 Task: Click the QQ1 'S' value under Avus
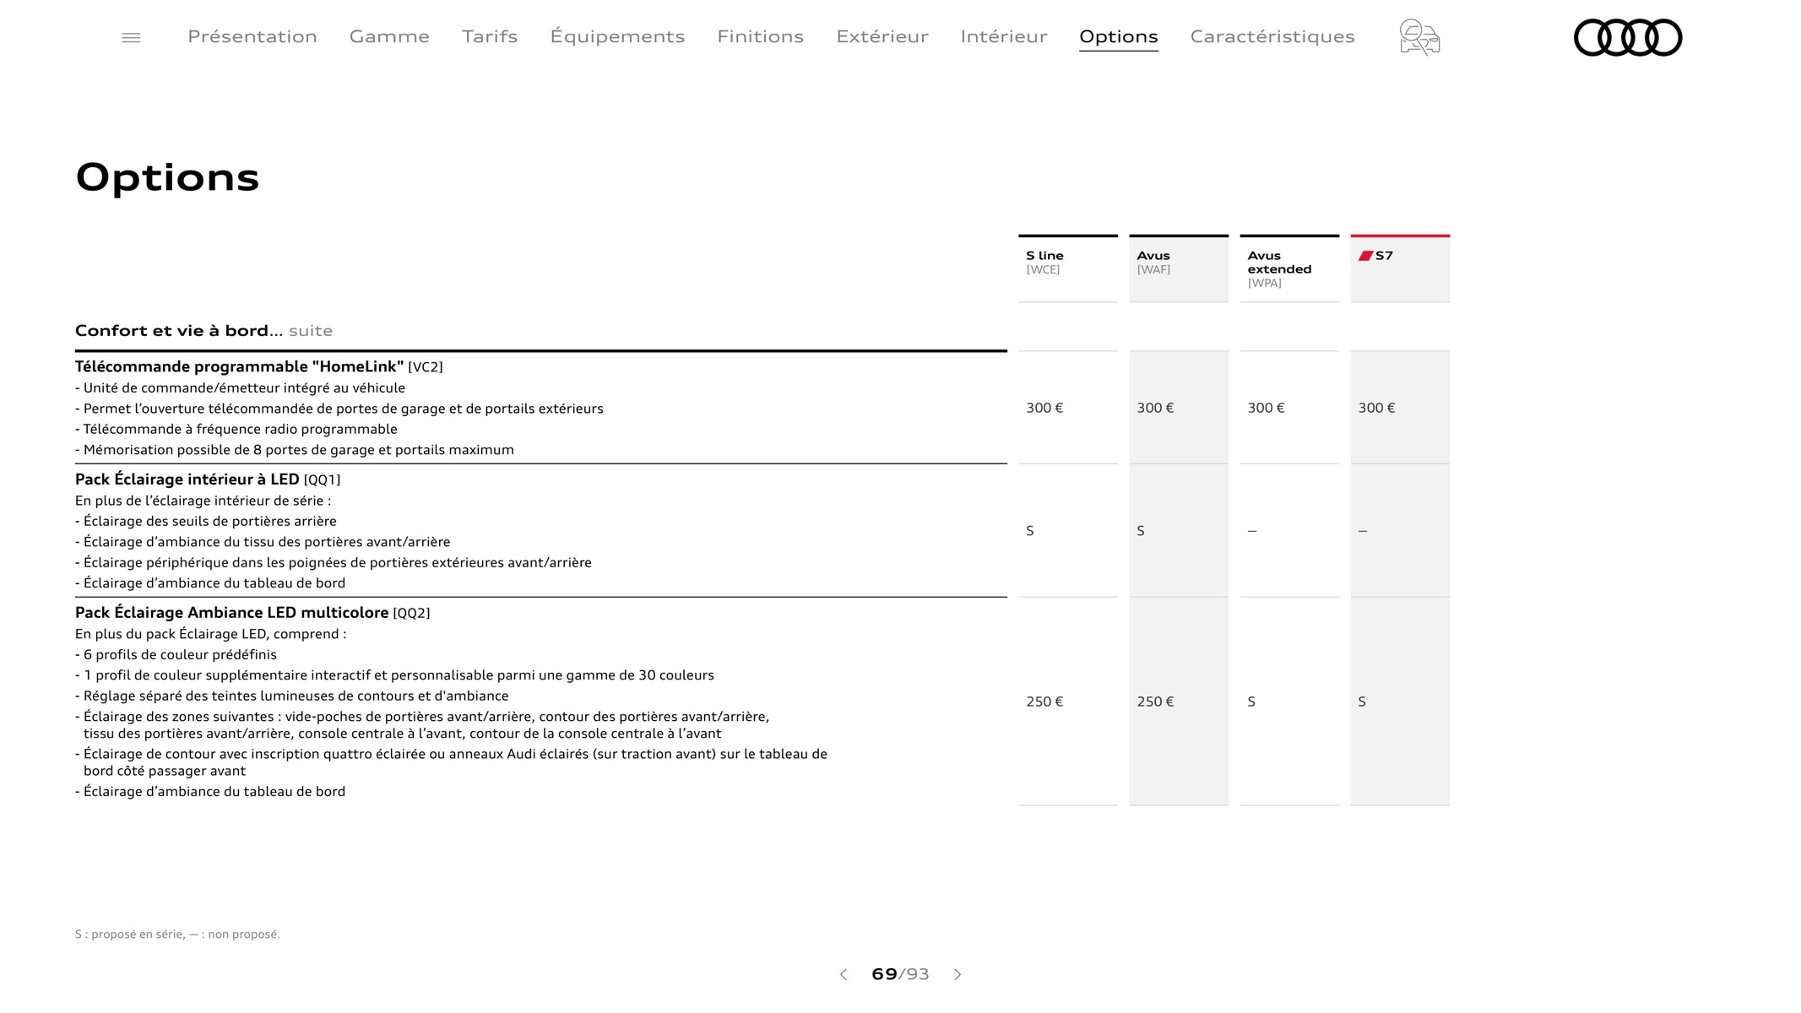coord(1141,531)
